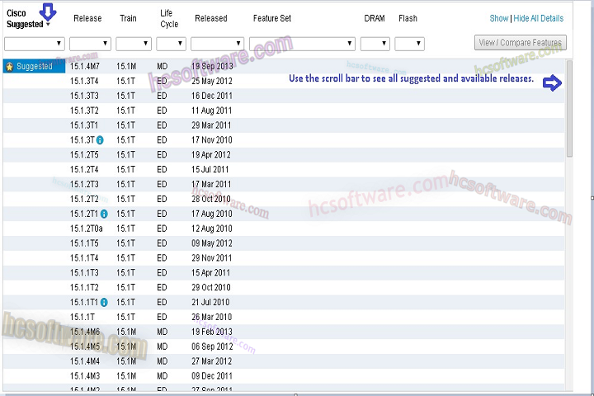This screenshot has height=396, width=594.
Task: Select release 15.1.4M4
Action: 85,361
